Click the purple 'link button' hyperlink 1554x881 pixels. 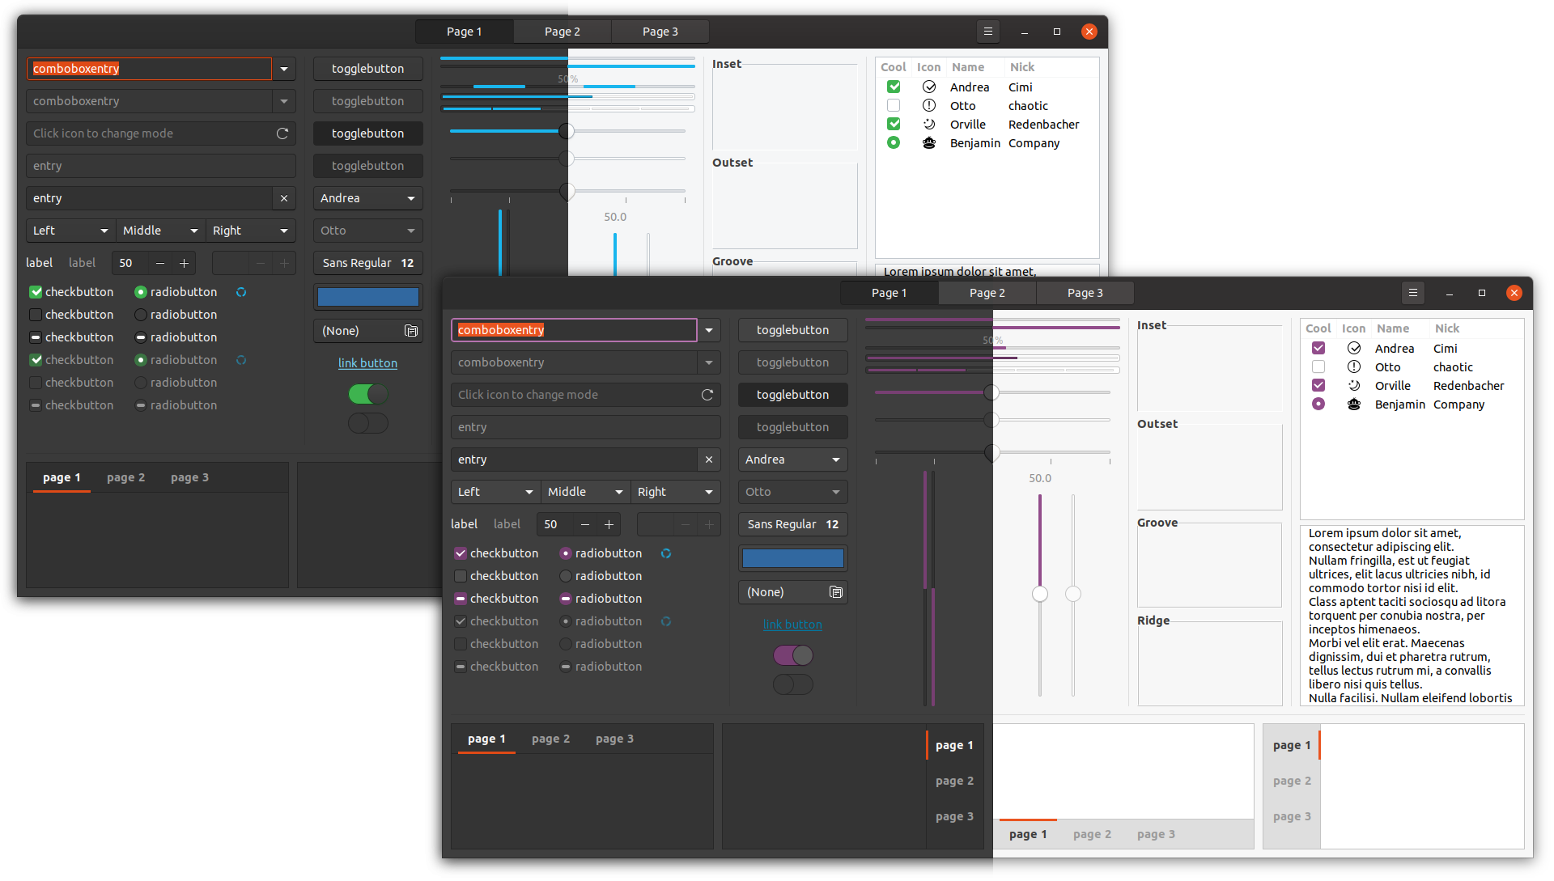pos(792,625)
